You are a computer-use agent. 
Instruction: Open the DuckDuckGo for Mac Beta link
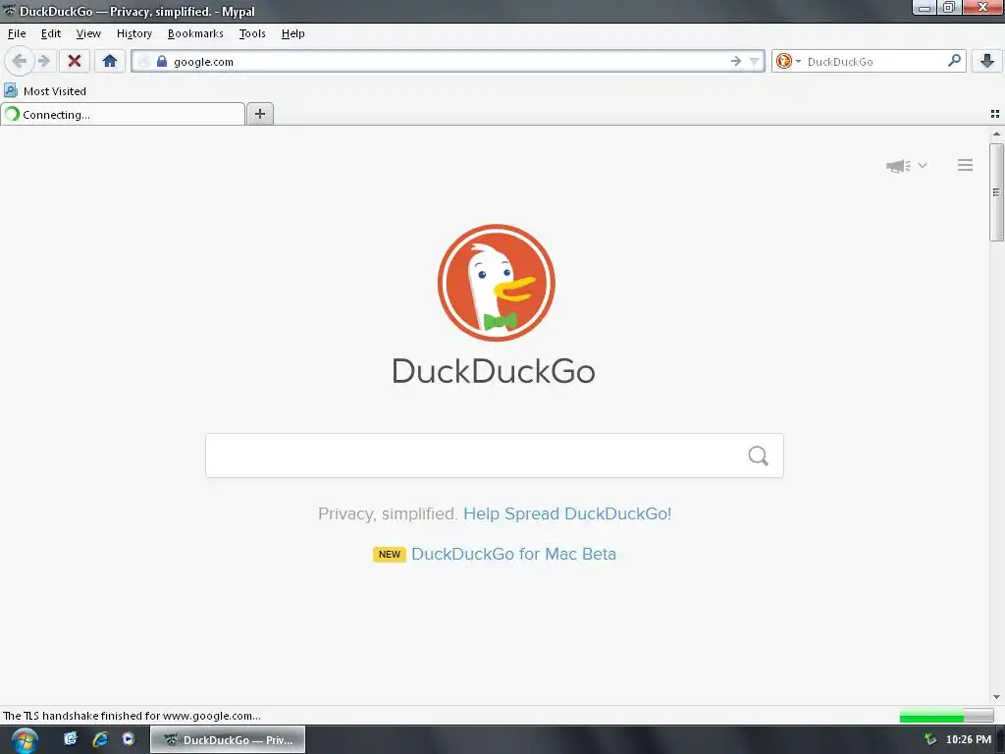click(513, 554)
